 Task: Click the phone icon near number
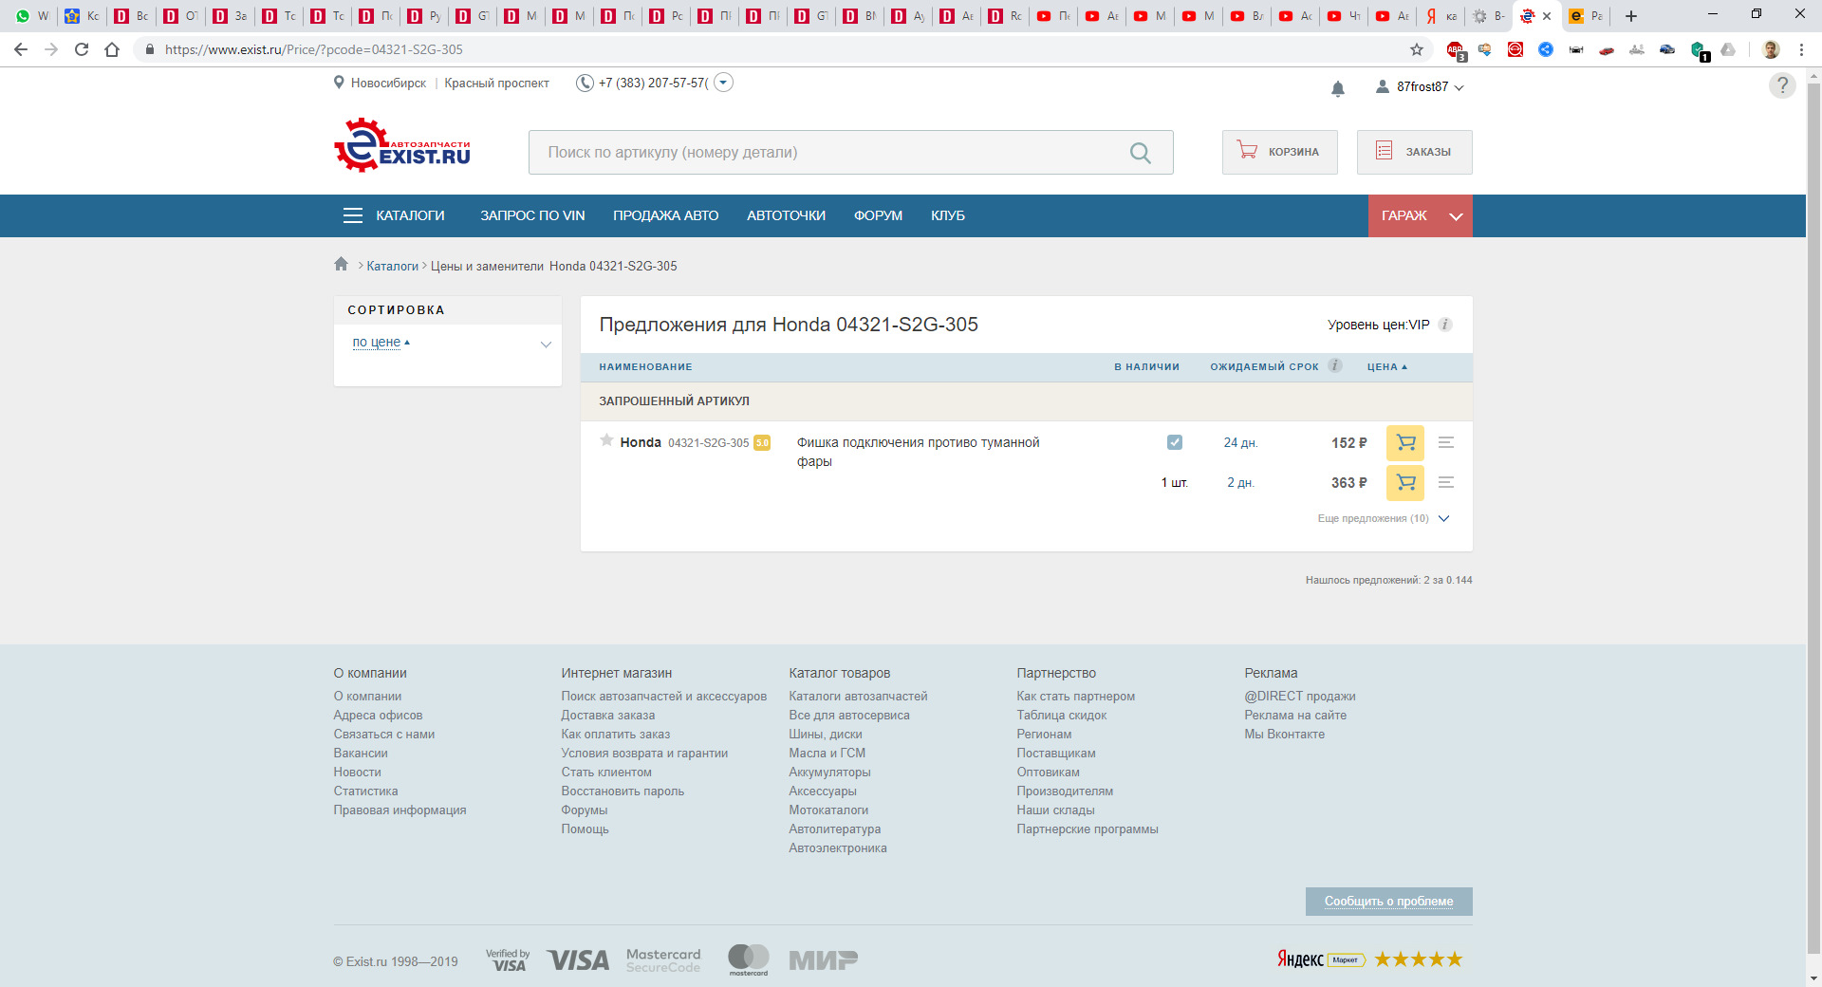585,84
